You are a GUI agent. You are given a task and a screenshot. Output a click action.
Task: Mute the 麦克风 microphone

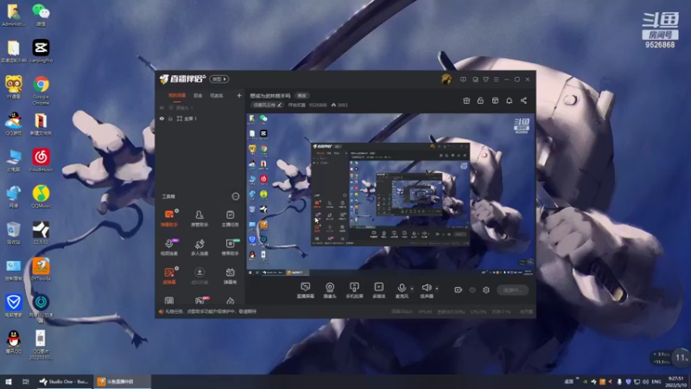(402, 290)
